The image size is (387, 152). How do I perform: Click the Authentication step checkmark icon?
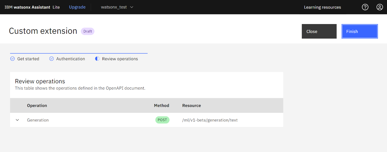(51, 59)
